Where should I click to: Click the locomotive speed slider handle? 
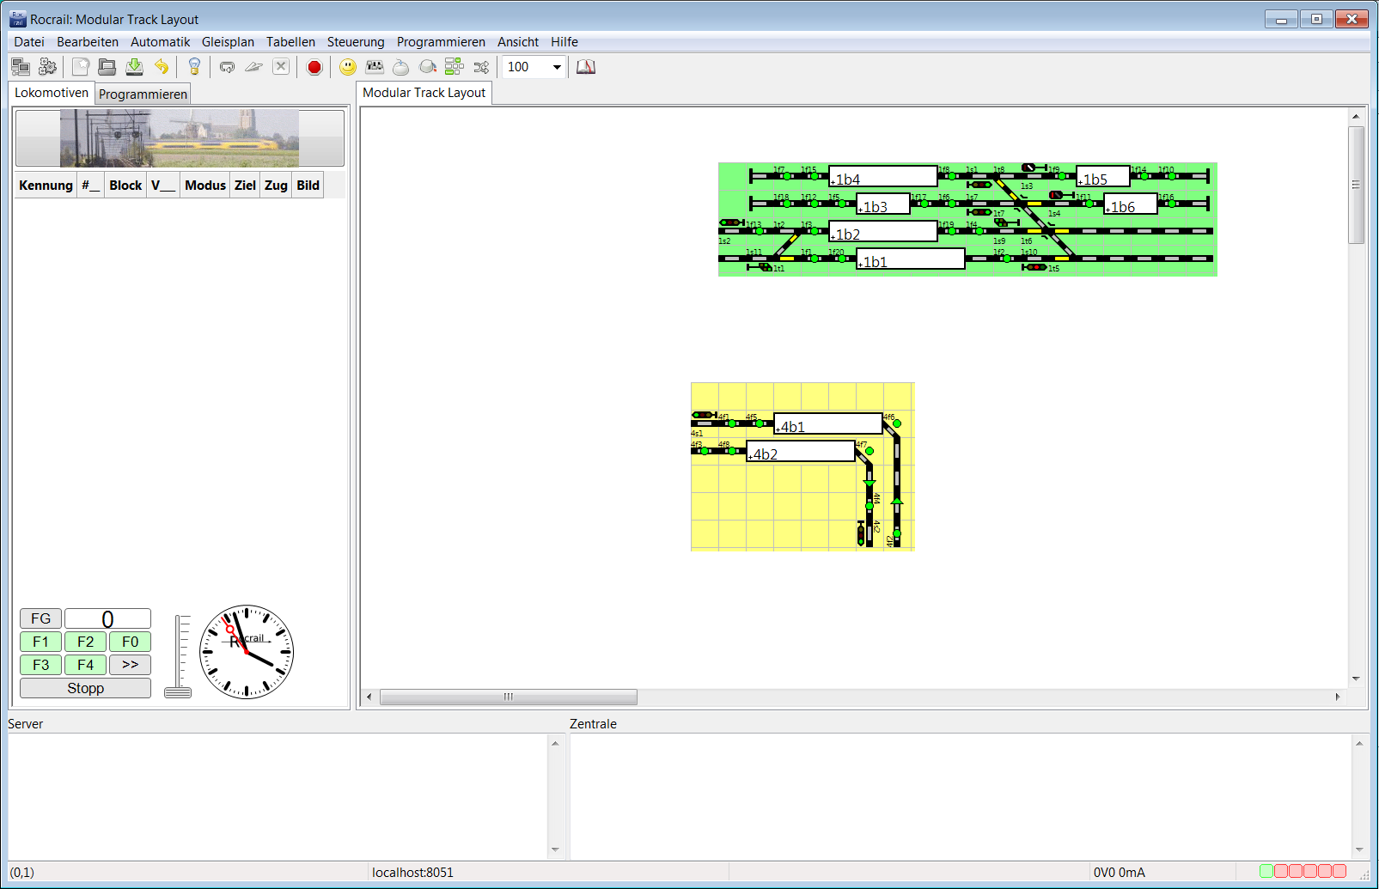pyautogui.click(x=178, y=692)
